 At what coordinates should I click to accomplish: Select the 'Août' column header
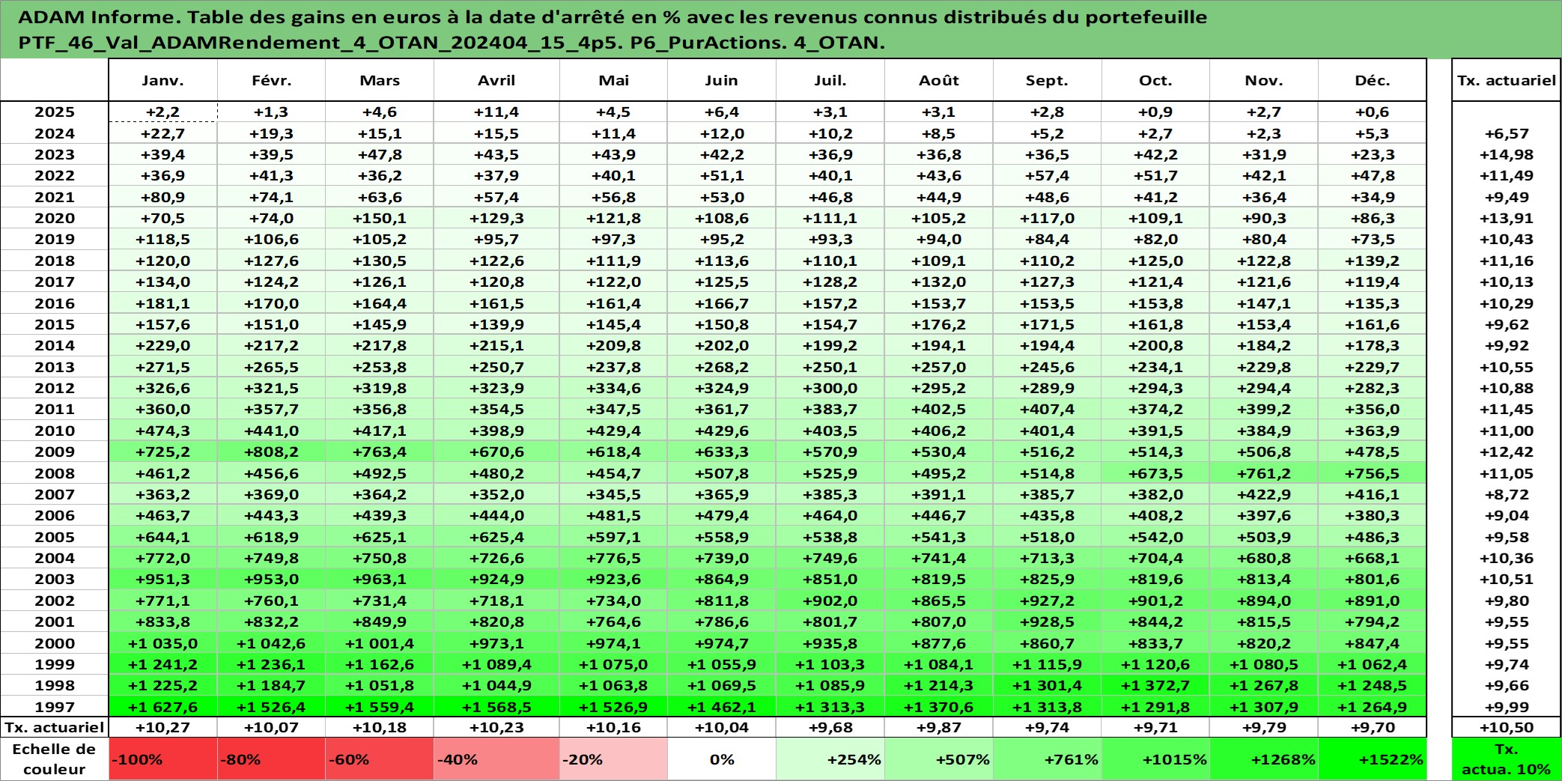[939, 80]
